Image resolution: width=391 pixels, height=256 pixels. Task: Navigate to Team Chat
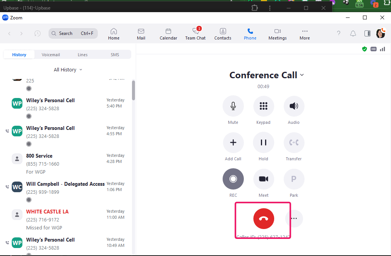(195, 33)
